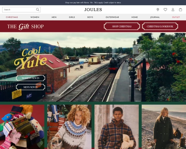The image size is (186, 149).
Task: Click the Men's New In button
Action: [x=31, y=87]
